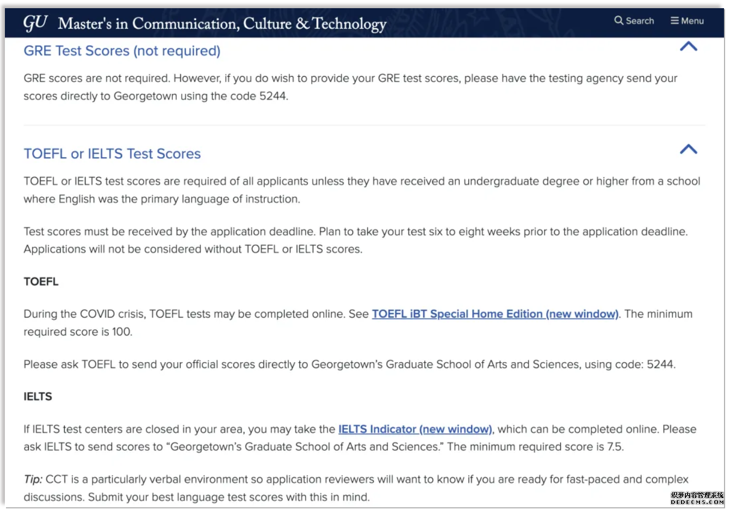This screenshot has height=510, width=730.
Task: Toggle TOEFL or IELTS Test Scores heading
Action: tap(112, 154)
